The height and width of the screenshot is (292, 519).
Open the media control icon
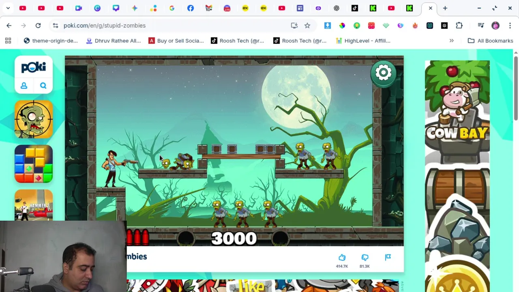tap(481, 26)
